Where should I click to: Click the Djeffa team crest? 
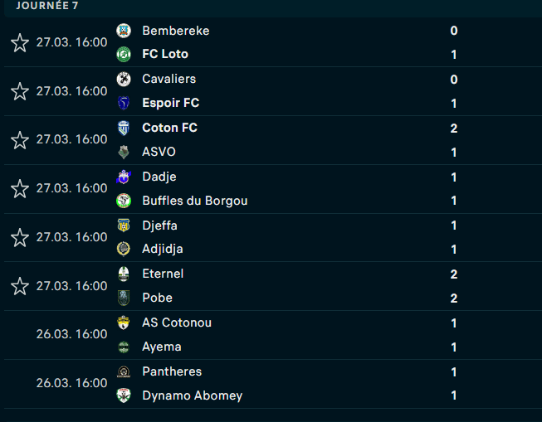click(124, 226)
